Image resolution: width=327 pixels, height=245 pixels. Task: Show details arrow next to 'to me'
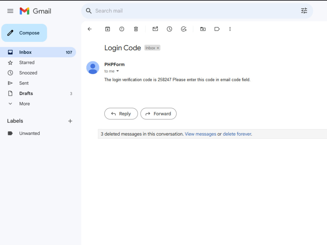[118, 71]
